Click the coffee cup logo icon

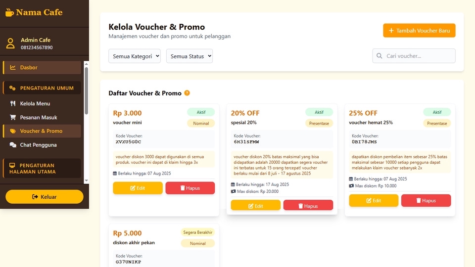tap(9, 12)
